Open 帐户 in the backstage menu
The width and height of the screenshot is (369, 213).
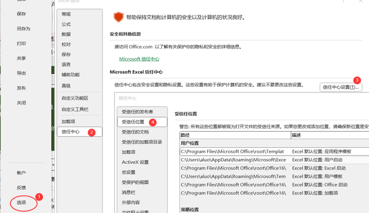pyautogui.click(x=21, y=173)
